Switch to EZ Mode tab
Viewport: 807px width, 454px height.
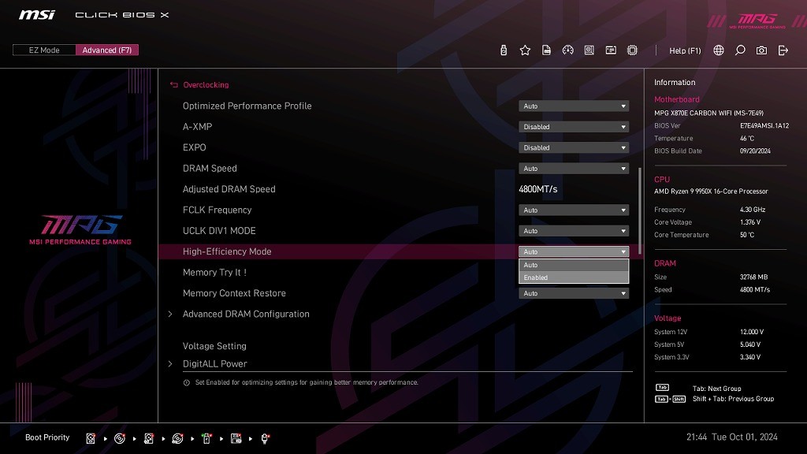[44, 50]
